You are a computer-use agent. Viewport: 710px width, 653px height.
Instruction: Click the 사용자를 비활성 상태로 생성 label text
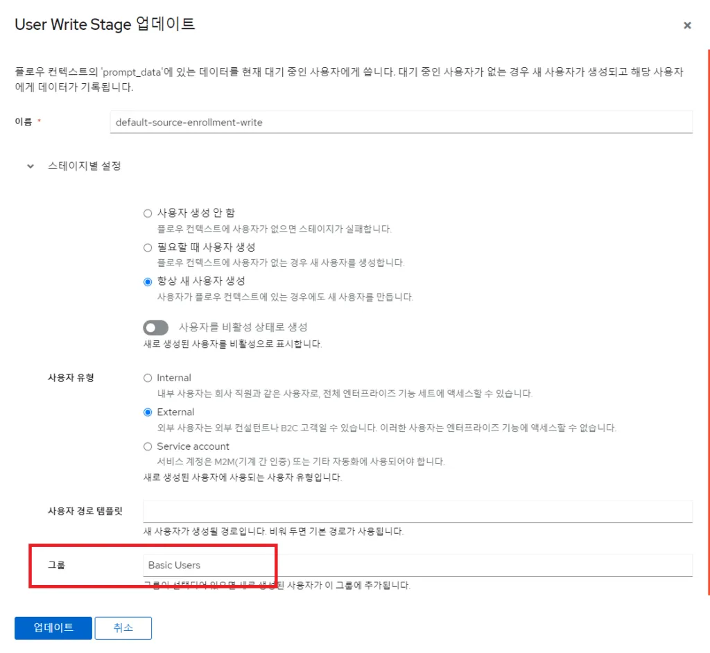tap(243, 327)
